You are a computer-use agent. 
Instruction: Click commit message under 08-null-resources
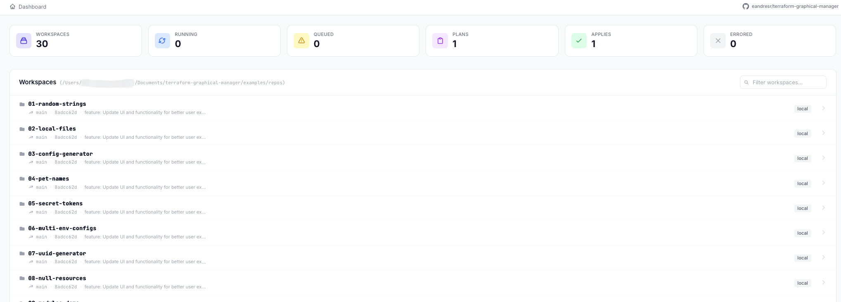click(145, 287)
